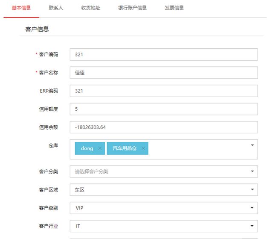Click the 客户分类 label

point(49,171)
